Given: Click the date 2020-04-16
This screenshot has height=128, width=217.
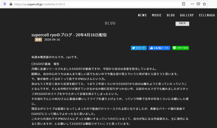Looking at the screenshot, I should [52, 40].
